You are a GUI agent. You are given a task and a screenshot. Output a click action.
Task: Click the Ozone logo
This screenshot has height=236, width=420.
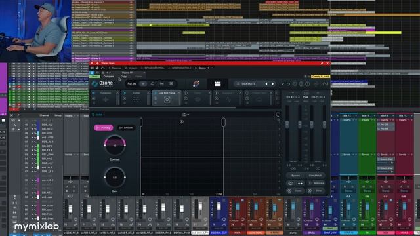click(102, 83)
